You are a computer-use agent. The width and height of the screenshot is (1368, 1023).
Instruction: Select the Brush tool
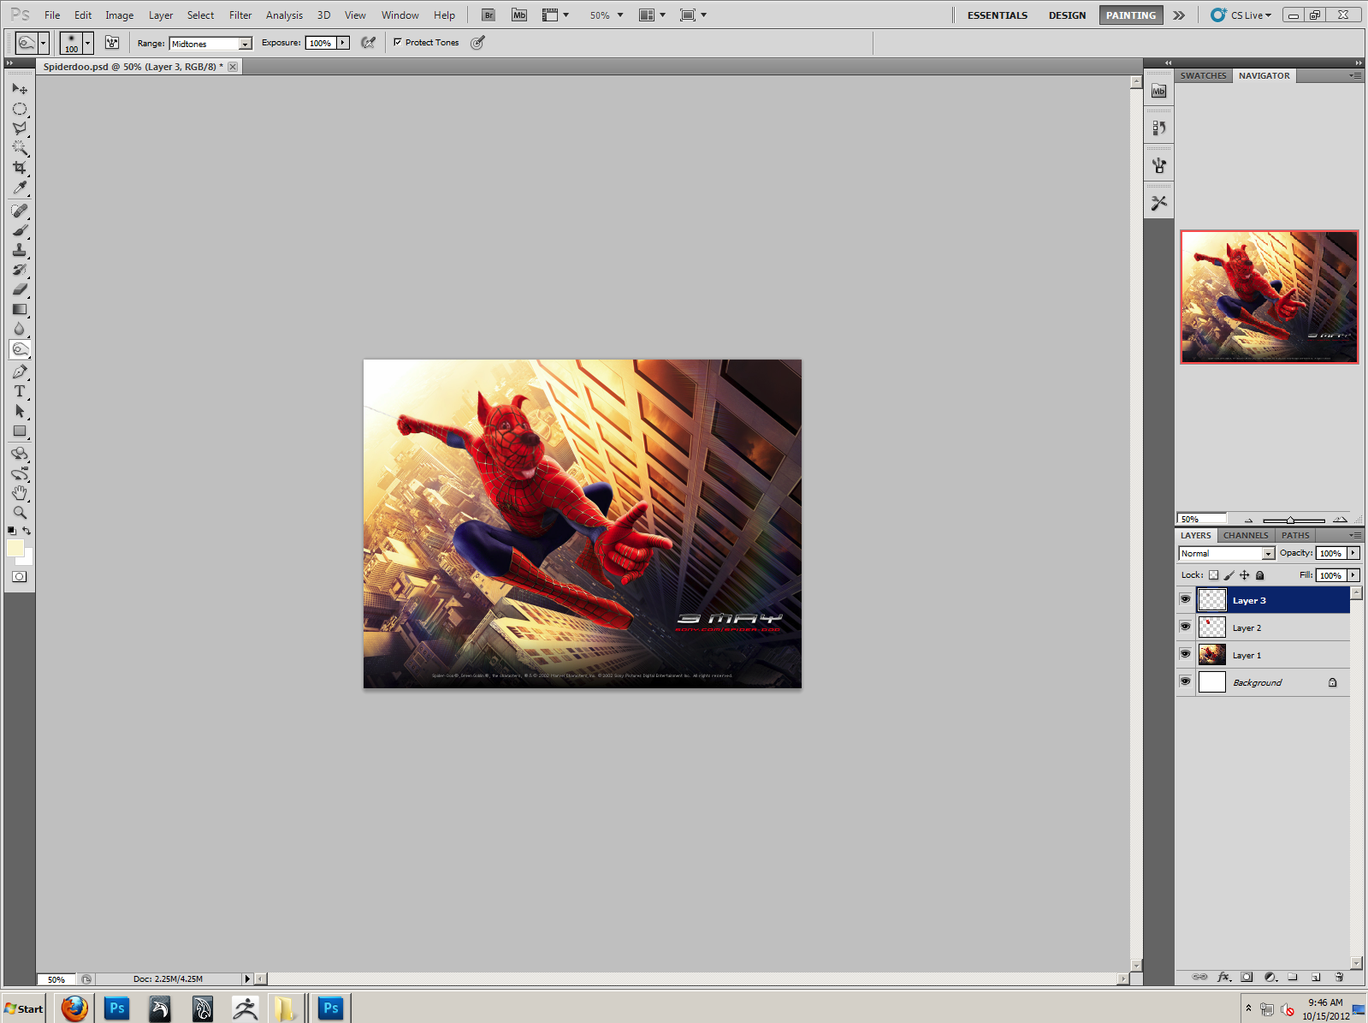(20, 230)
